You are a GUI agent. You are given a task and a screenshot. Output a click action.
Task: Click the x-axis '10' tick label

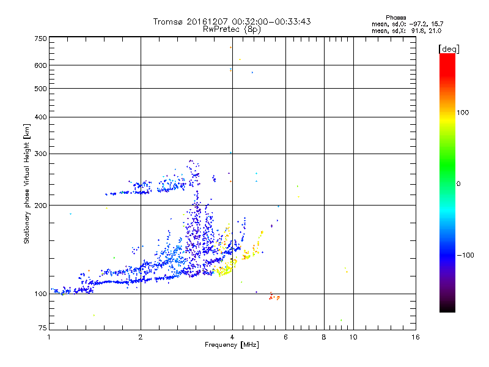click(353, 337)
